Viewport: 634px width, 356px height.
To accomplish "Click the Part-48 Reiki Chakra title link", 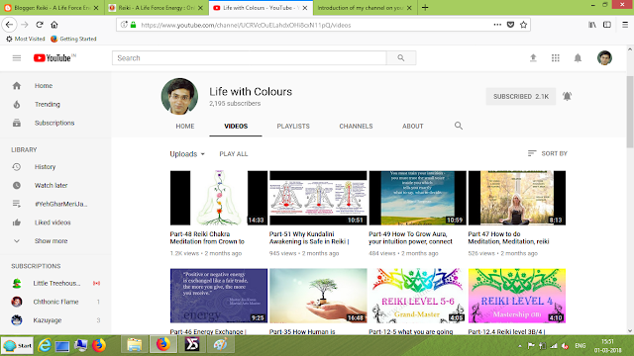I will (x=207, y=237).
